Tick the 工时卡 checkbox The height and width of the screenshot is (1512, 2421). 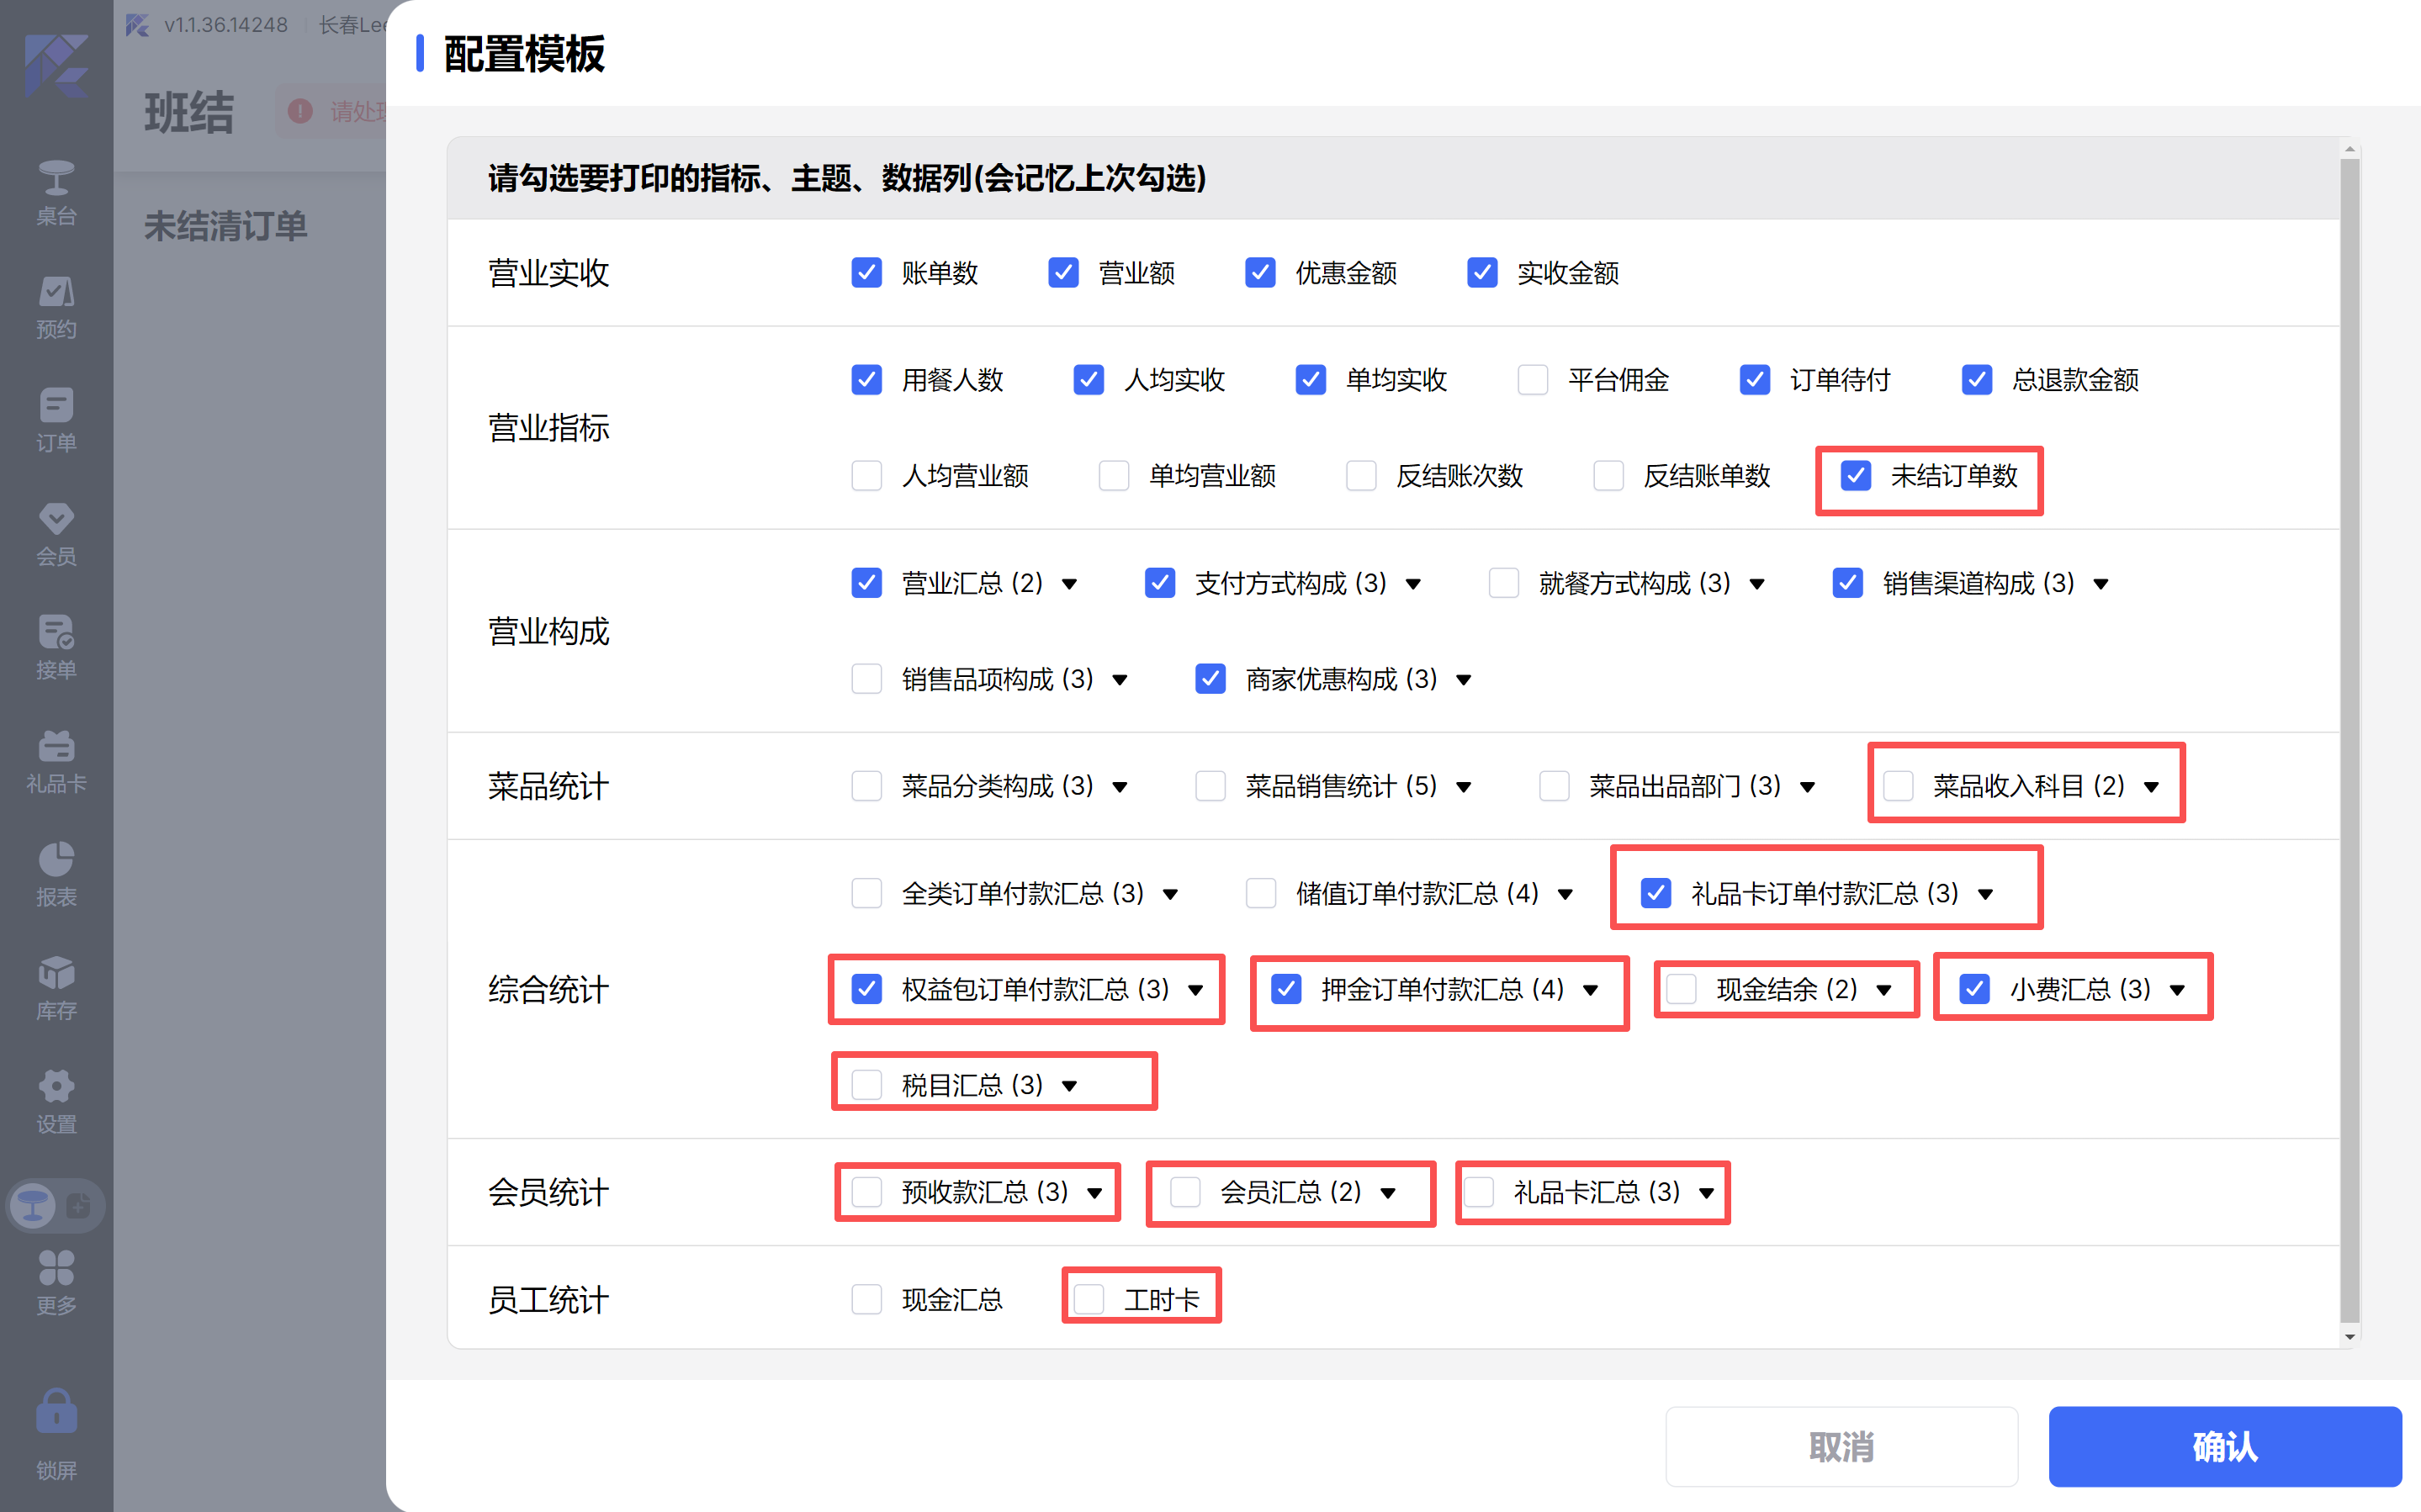pyautogui.click(x=1089, y=1299)
